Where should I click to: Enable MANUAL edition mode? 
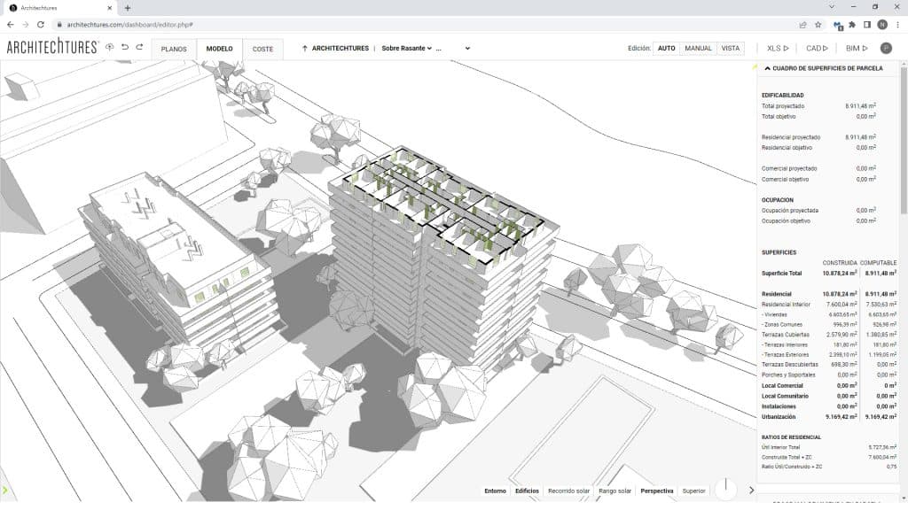pos(699,49)
